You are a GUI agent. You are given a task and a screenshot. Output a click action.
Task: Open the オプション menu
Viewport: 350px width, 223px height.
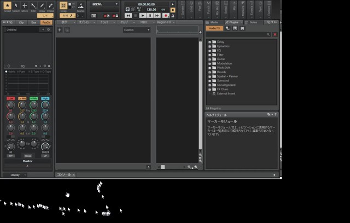(x=86, y=22)
